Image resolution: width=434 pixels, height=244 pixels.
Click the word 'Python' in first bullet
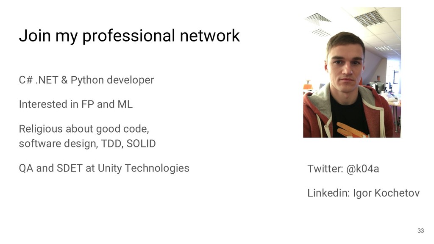[x=87, y=80]
